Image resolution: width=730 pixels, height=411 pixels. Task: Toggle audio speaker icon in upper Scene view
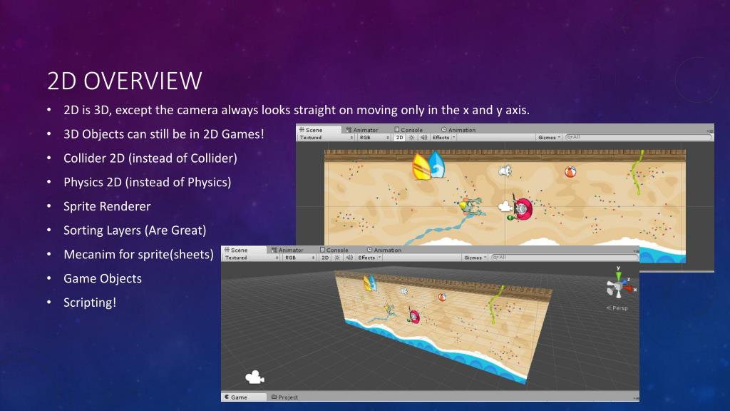coord(423,138)
